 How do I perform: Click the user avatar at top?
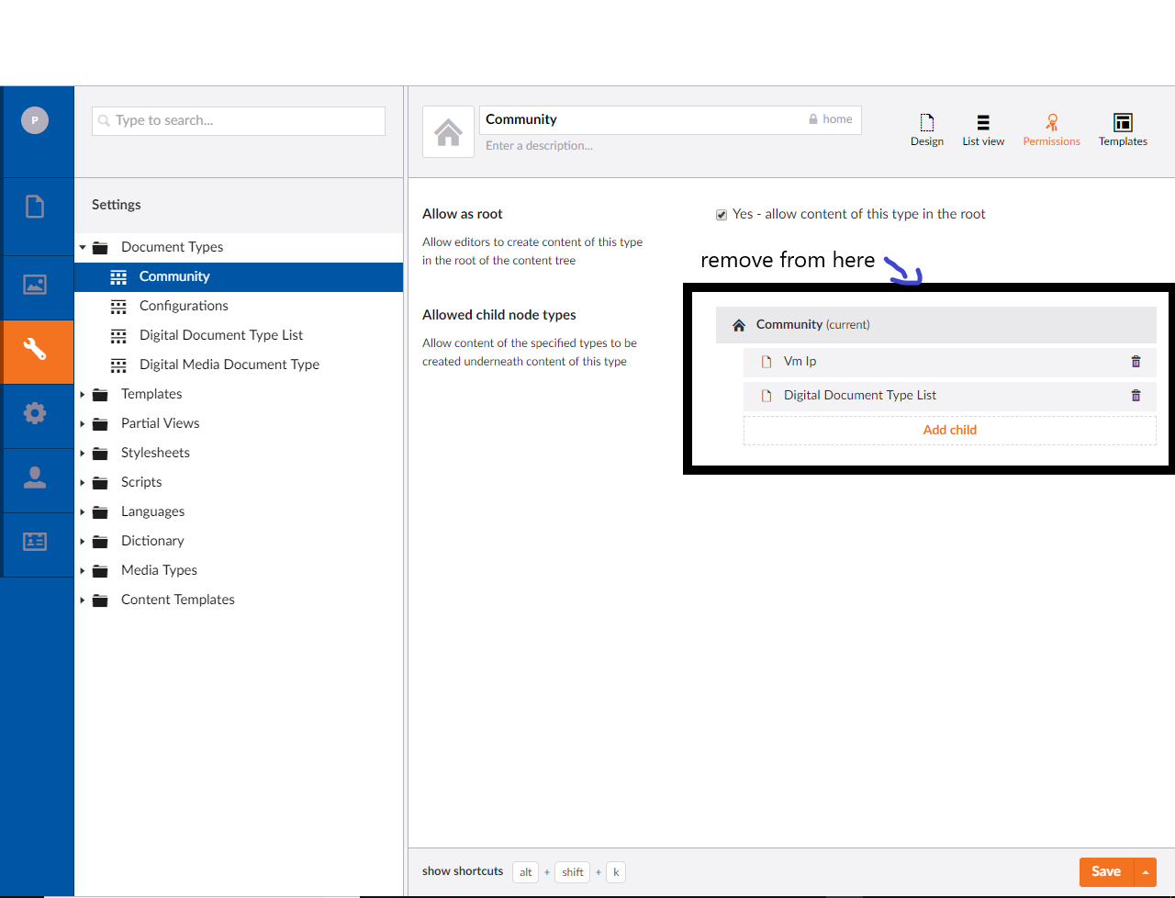[x=35, y=120]
